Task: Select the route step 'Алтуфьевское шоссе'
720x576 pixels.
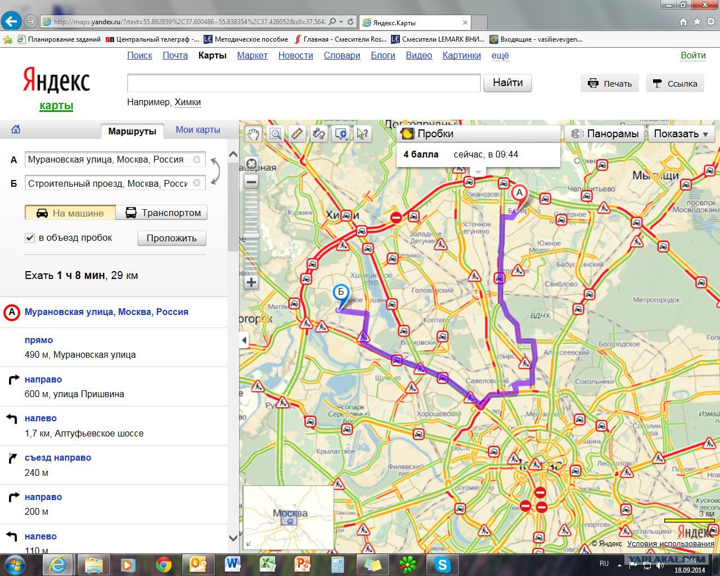Action: click(x=114, y=426)
